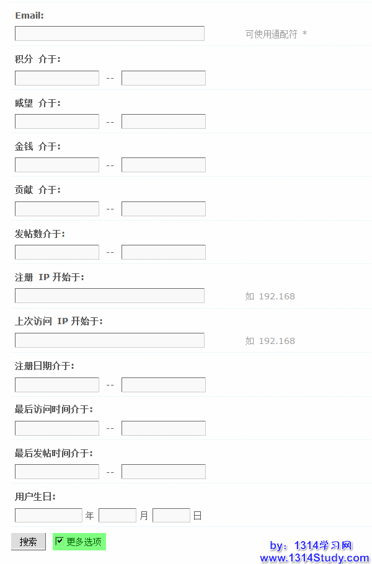372x564 pixels.
Task: Focus the 威望 lower bound field
Action: coord(57,121)
